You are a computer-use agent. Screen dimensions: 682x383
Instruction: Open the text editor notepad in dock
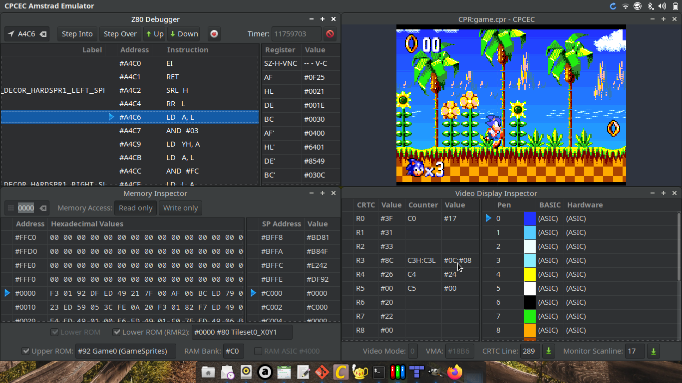[x=303, y=372]
